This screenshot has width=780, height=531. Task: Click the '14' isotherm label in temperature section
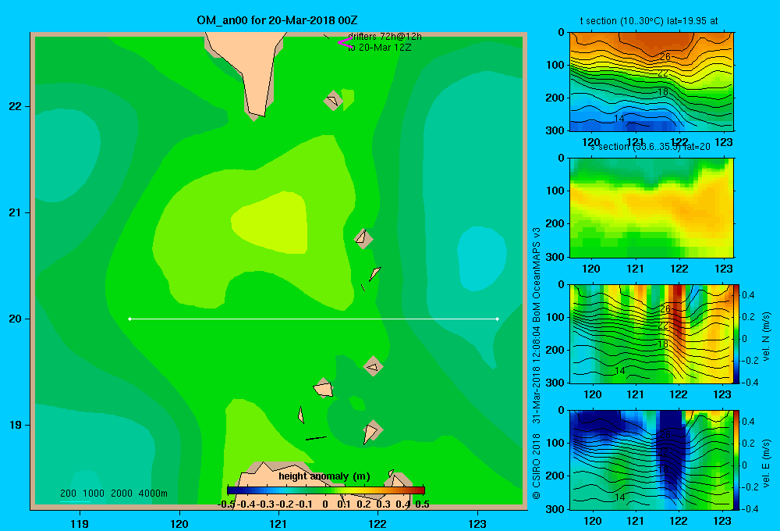(x=619, y=119)
